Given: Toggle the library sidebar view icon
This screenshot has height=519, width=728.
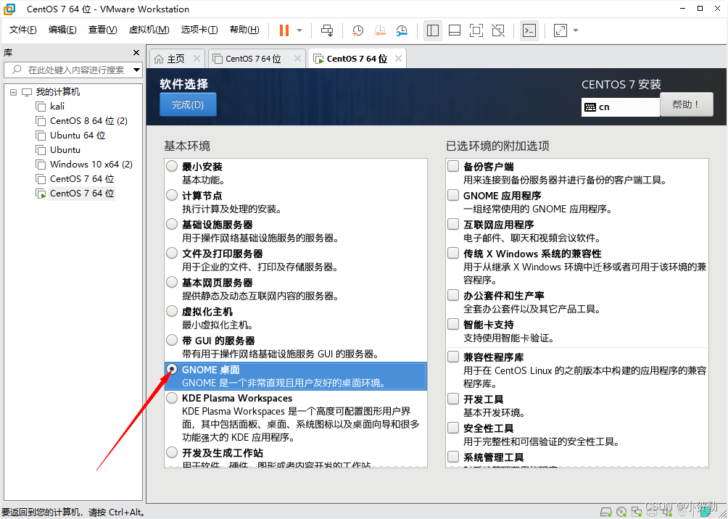Looking at the screenshot, I should [x=433, y=30].
